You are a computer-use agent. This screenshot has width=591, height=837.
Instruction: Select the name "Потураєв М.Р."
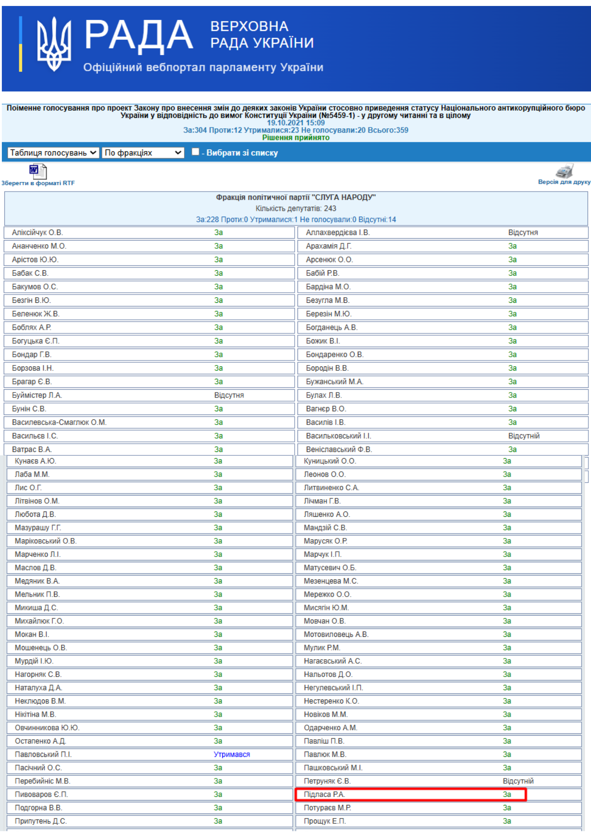point(327,808)
